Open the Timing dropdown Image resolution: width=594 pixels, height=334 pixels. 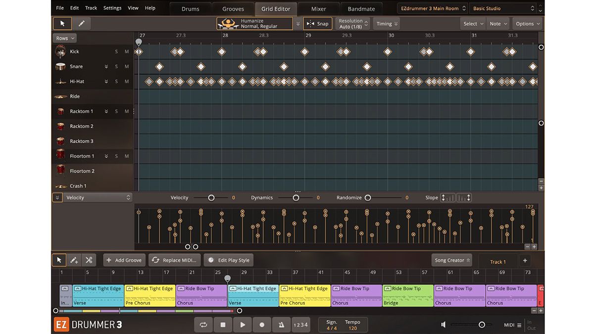[387, 23]
